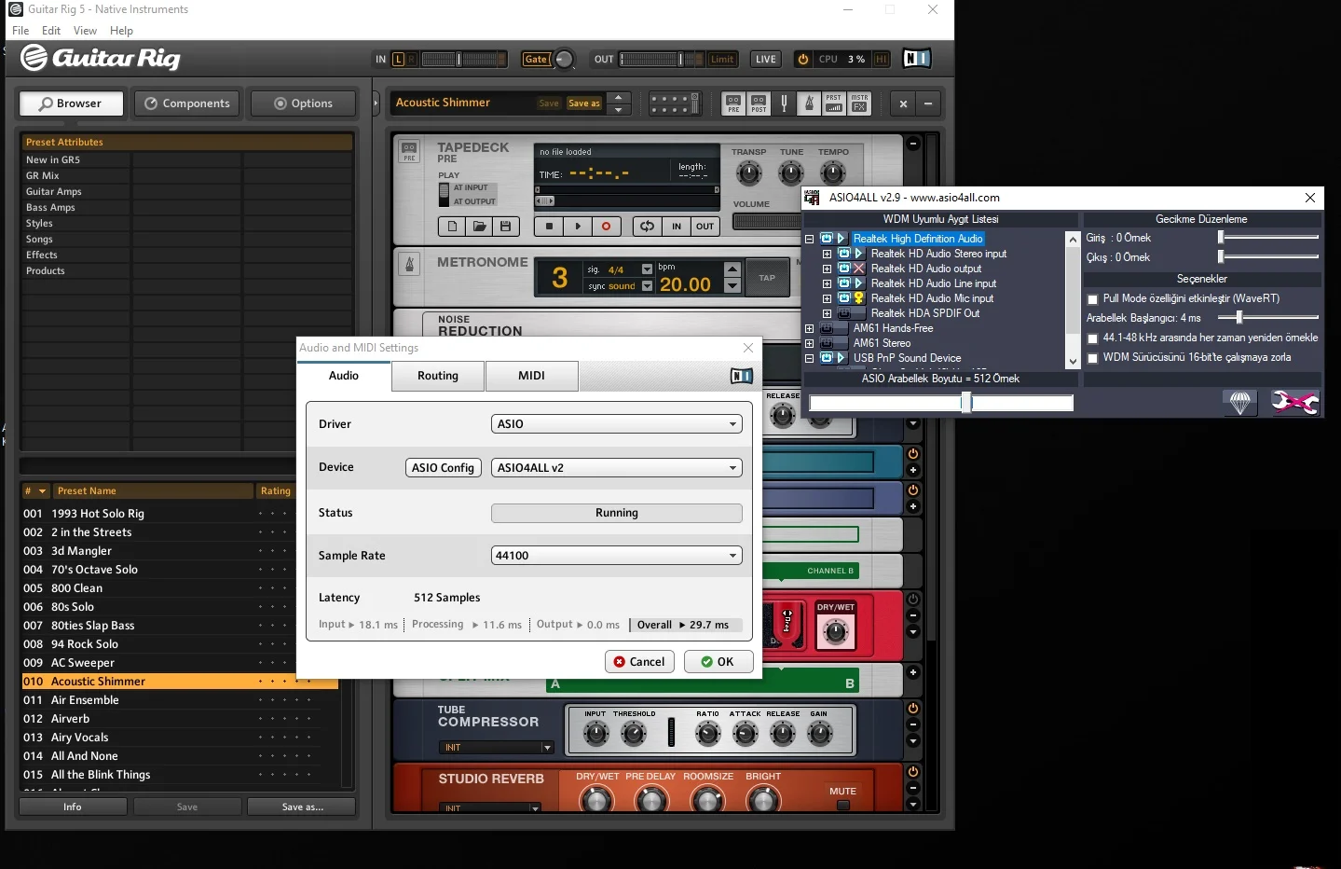The width and height of the screenshot is (1341, 869).
Task: Open the Edit menu
Action: pos(51,31)
